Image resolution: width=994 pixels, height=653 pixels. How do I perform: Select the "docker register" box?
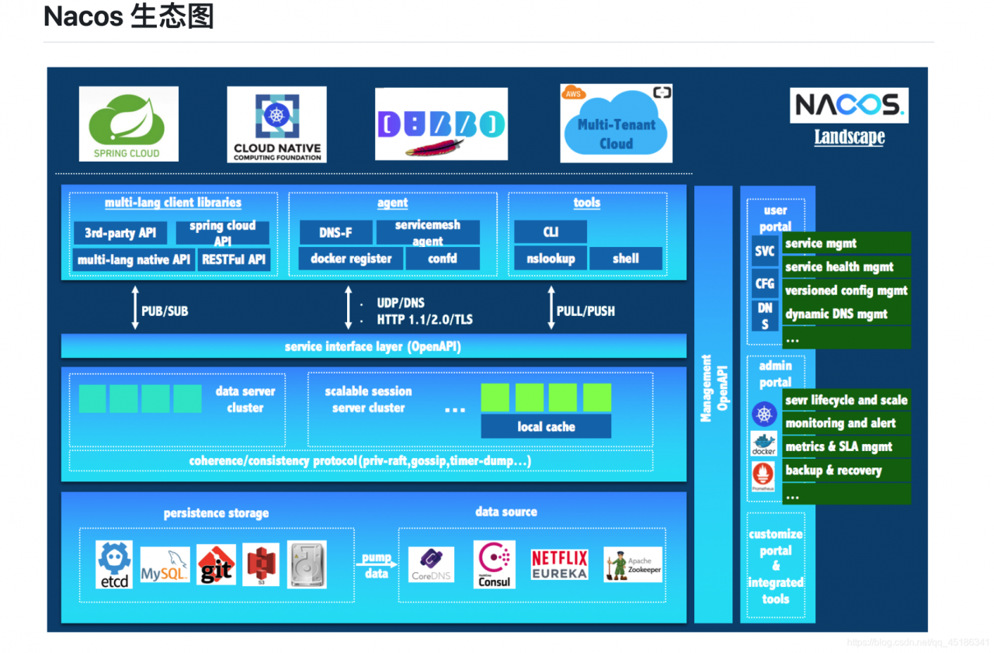coord(351,259)
